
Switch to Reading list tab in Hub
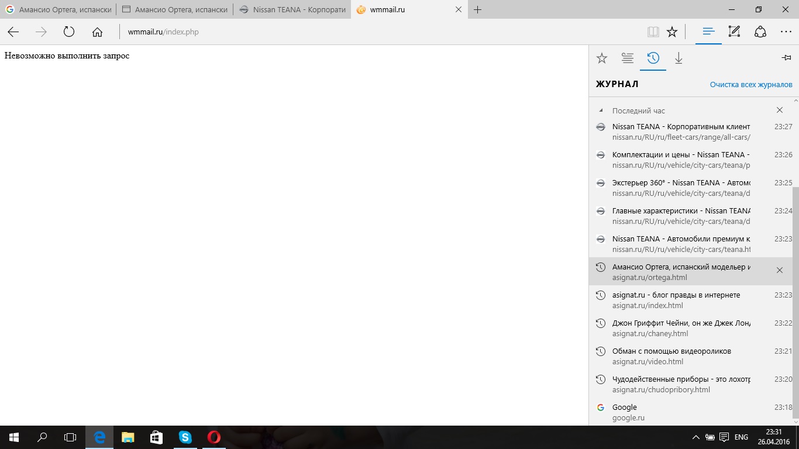coord(627,58)
